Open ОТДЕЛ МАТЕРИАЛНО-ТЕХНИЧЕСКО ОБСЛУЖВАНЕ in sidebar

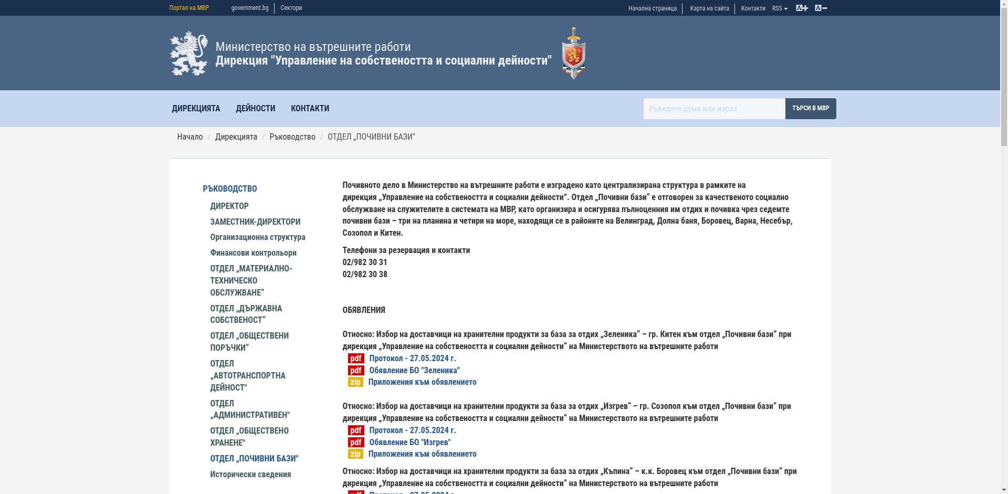coord(251,281)
